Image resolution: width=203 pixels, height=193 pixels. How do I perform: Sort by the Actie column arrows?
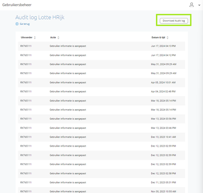tap(58, 37)
